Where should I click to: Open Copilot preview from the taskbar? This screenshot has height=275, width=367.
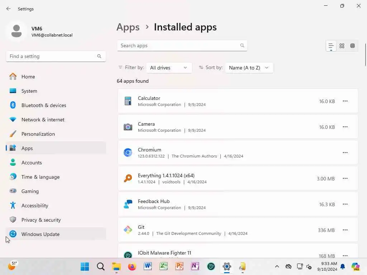click(x=356, y=266)
